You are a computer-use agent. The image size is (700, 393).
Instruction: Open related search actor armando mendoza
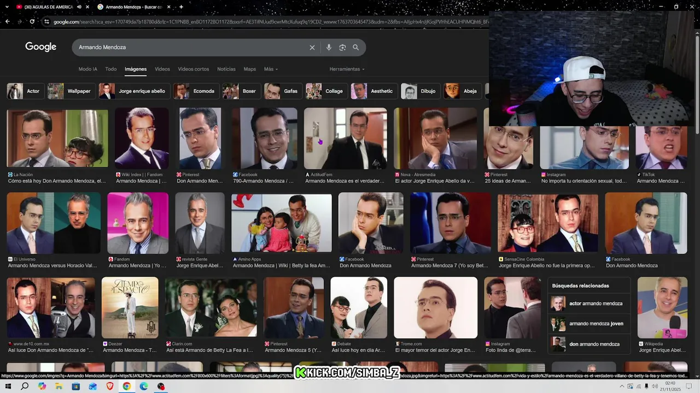[x=589, y=303]
